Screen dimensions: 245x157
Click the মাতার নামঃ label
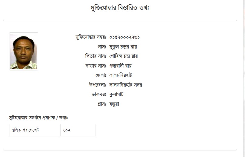96,66
